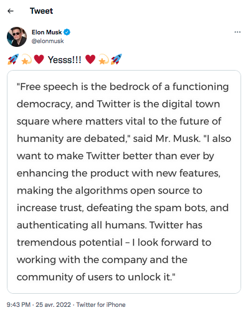Open the 9:43 PM timestamp link
This screenshot has height=315, width=248.
point(19,305)
